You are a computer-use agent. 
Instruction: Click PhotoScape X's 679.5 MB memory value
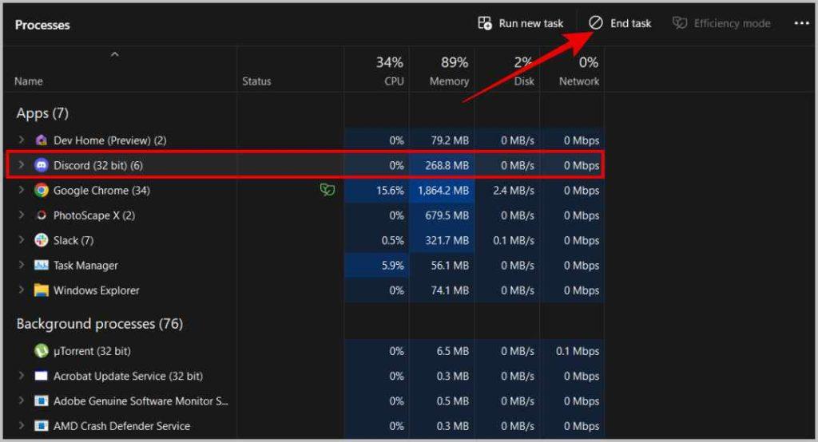[x=447, y=215]
